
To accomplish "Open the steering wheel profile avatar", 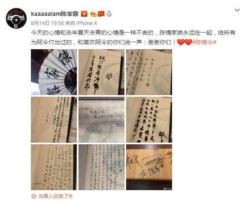I will pyautogui.click(x=16, y=18).
